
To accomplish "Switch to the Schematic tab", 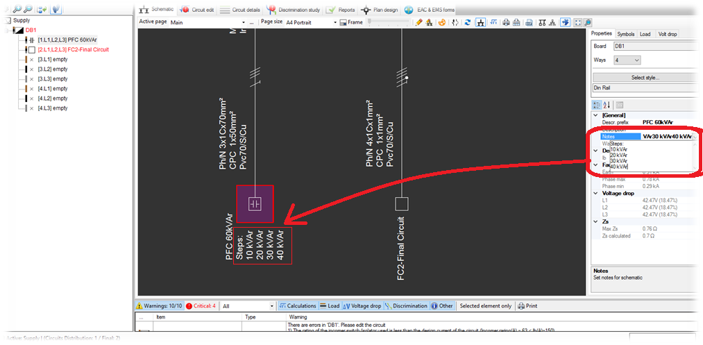I will (x=156, y=9).
